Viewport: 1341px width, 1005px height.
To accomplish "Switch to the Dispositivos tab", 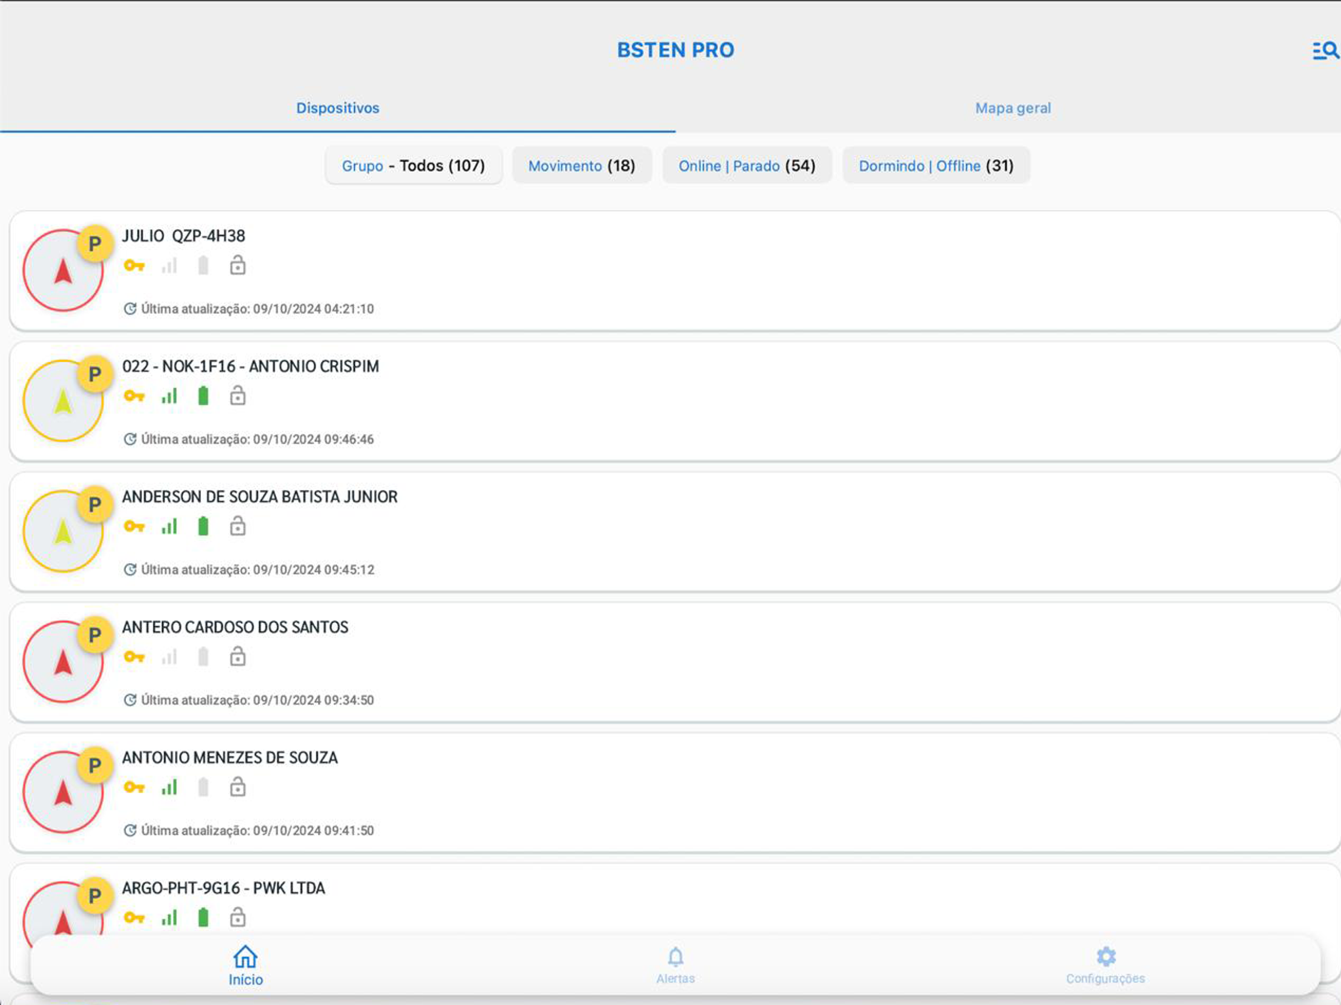I will coord(338,108).
